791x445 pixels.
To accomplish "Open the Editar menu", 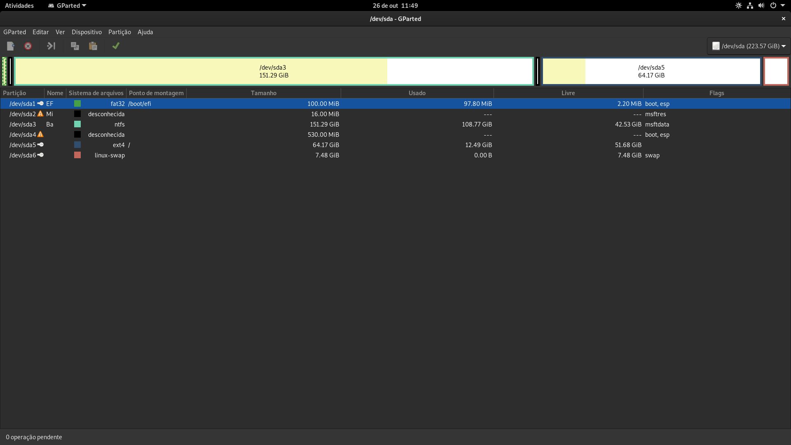I will pos(40,32).
